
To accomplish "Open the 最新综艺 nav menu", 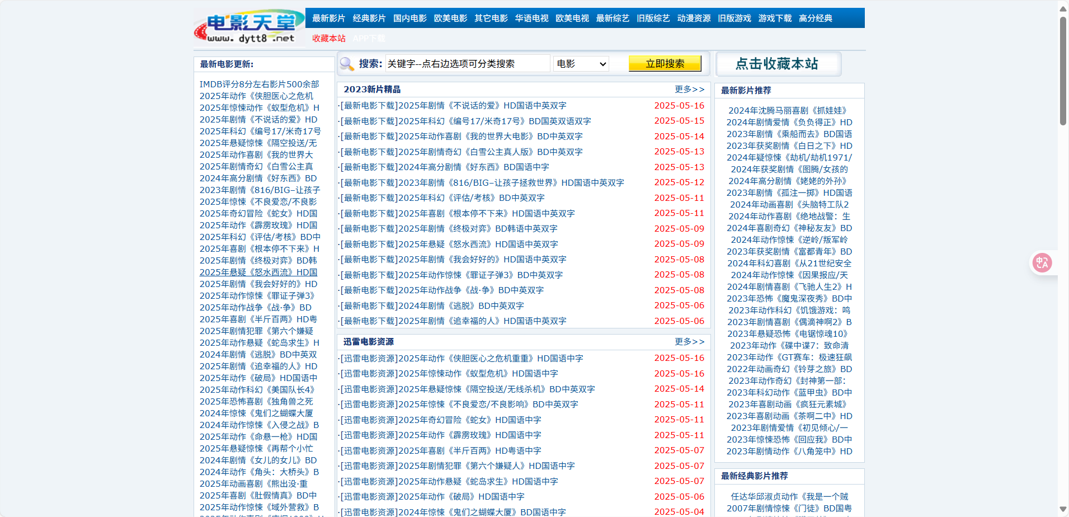I will pos(613,18).
